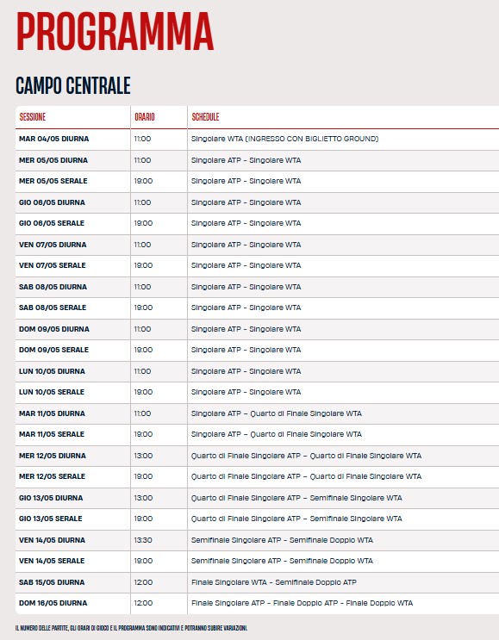
Task: Click the SESSIONE column header
Action: tap(33, 117)
